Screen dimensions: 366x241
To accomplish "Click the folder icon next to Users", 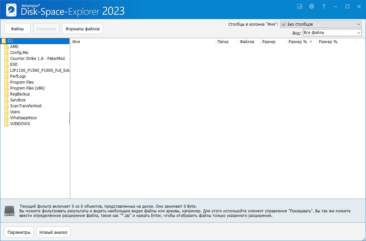I will 6,112.
